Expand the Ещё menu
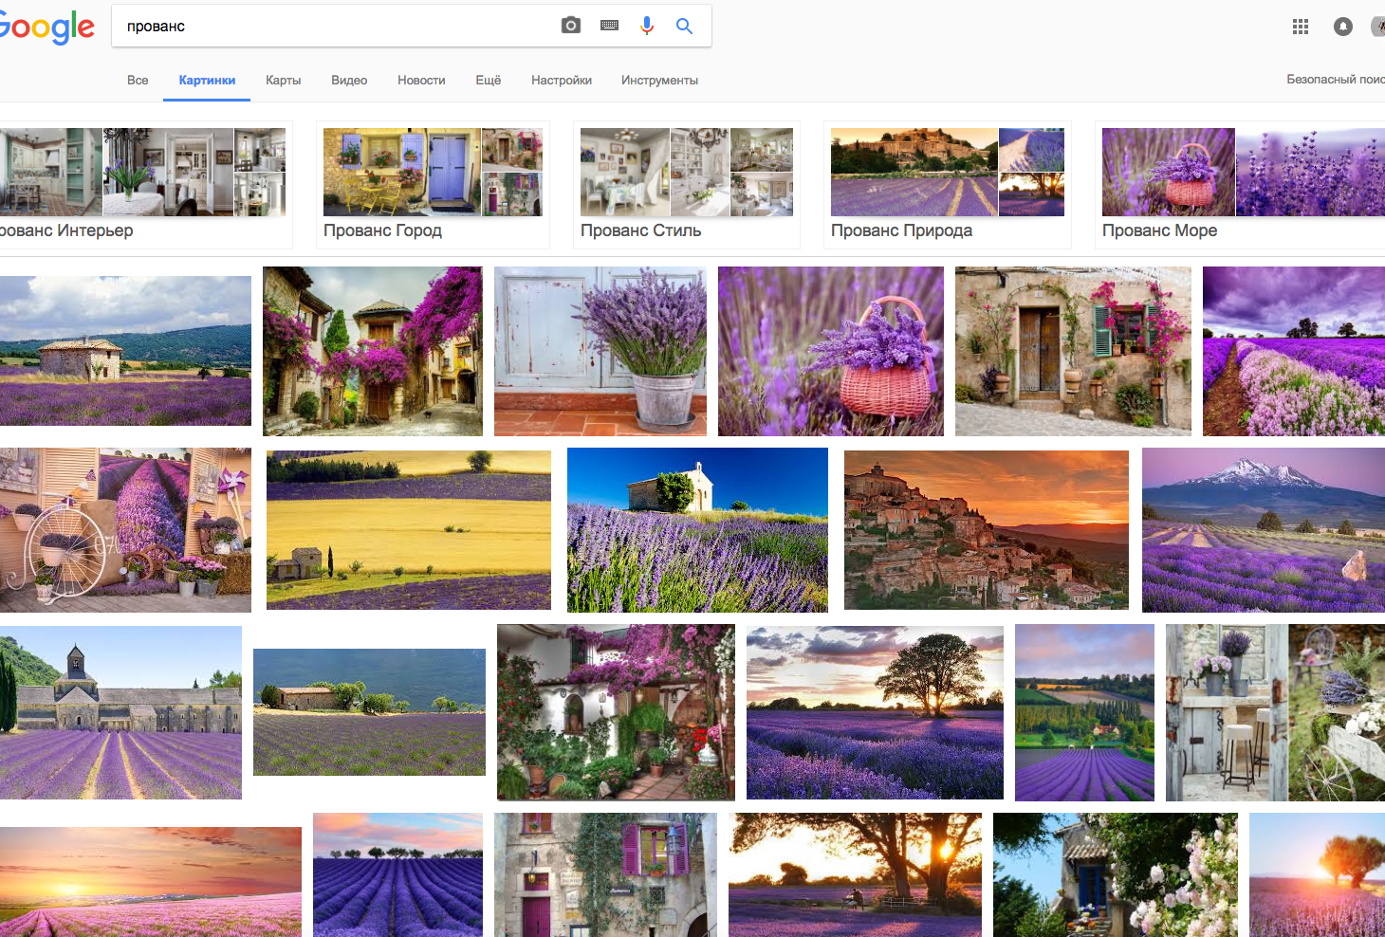The width and height of the screenshot is (1385, 937). point(488,81)
